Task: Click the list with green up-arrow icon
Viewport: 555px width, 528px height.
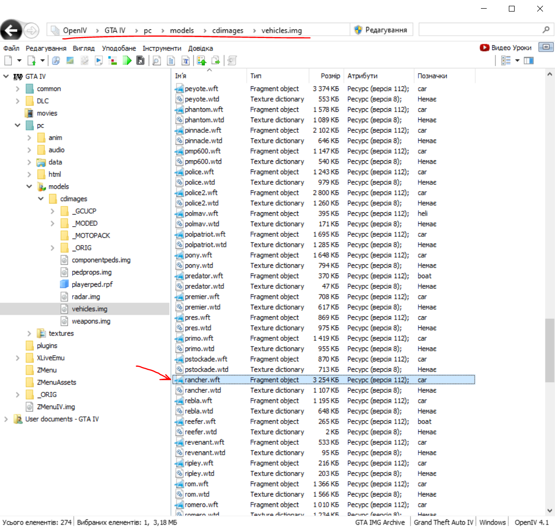Action: coord(202,61)
